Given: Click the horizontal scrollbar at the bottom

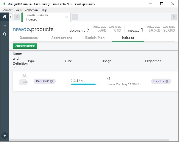Looking at the screenshot, I should pos(89,140).
